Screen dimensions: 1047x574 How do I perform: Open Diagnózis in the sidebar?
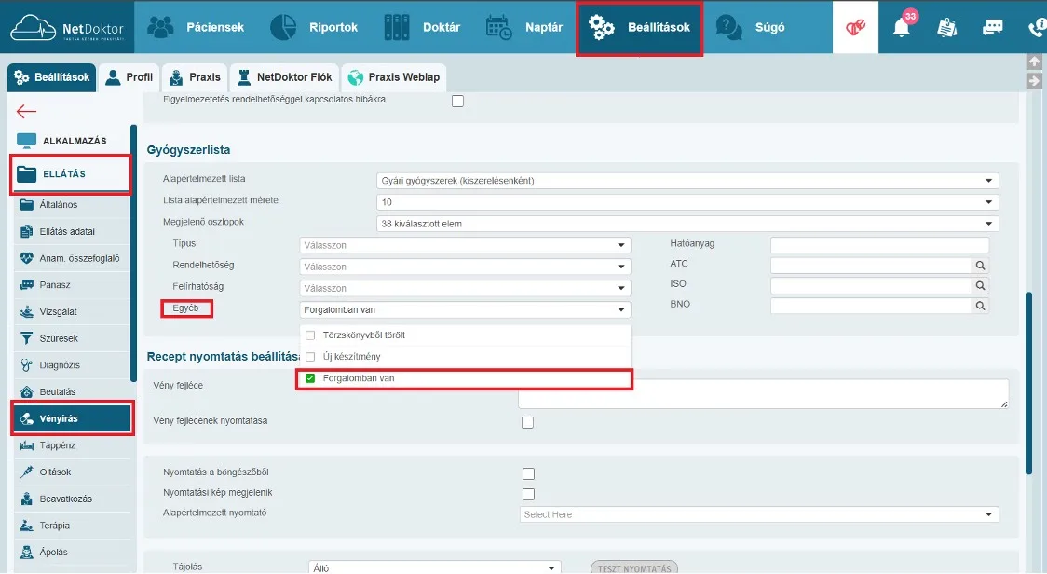72,365
